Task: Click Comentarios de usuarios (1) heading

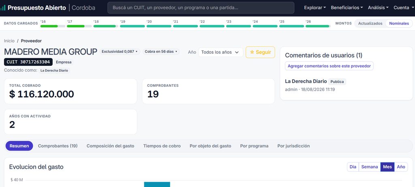Action: (324, 55)
